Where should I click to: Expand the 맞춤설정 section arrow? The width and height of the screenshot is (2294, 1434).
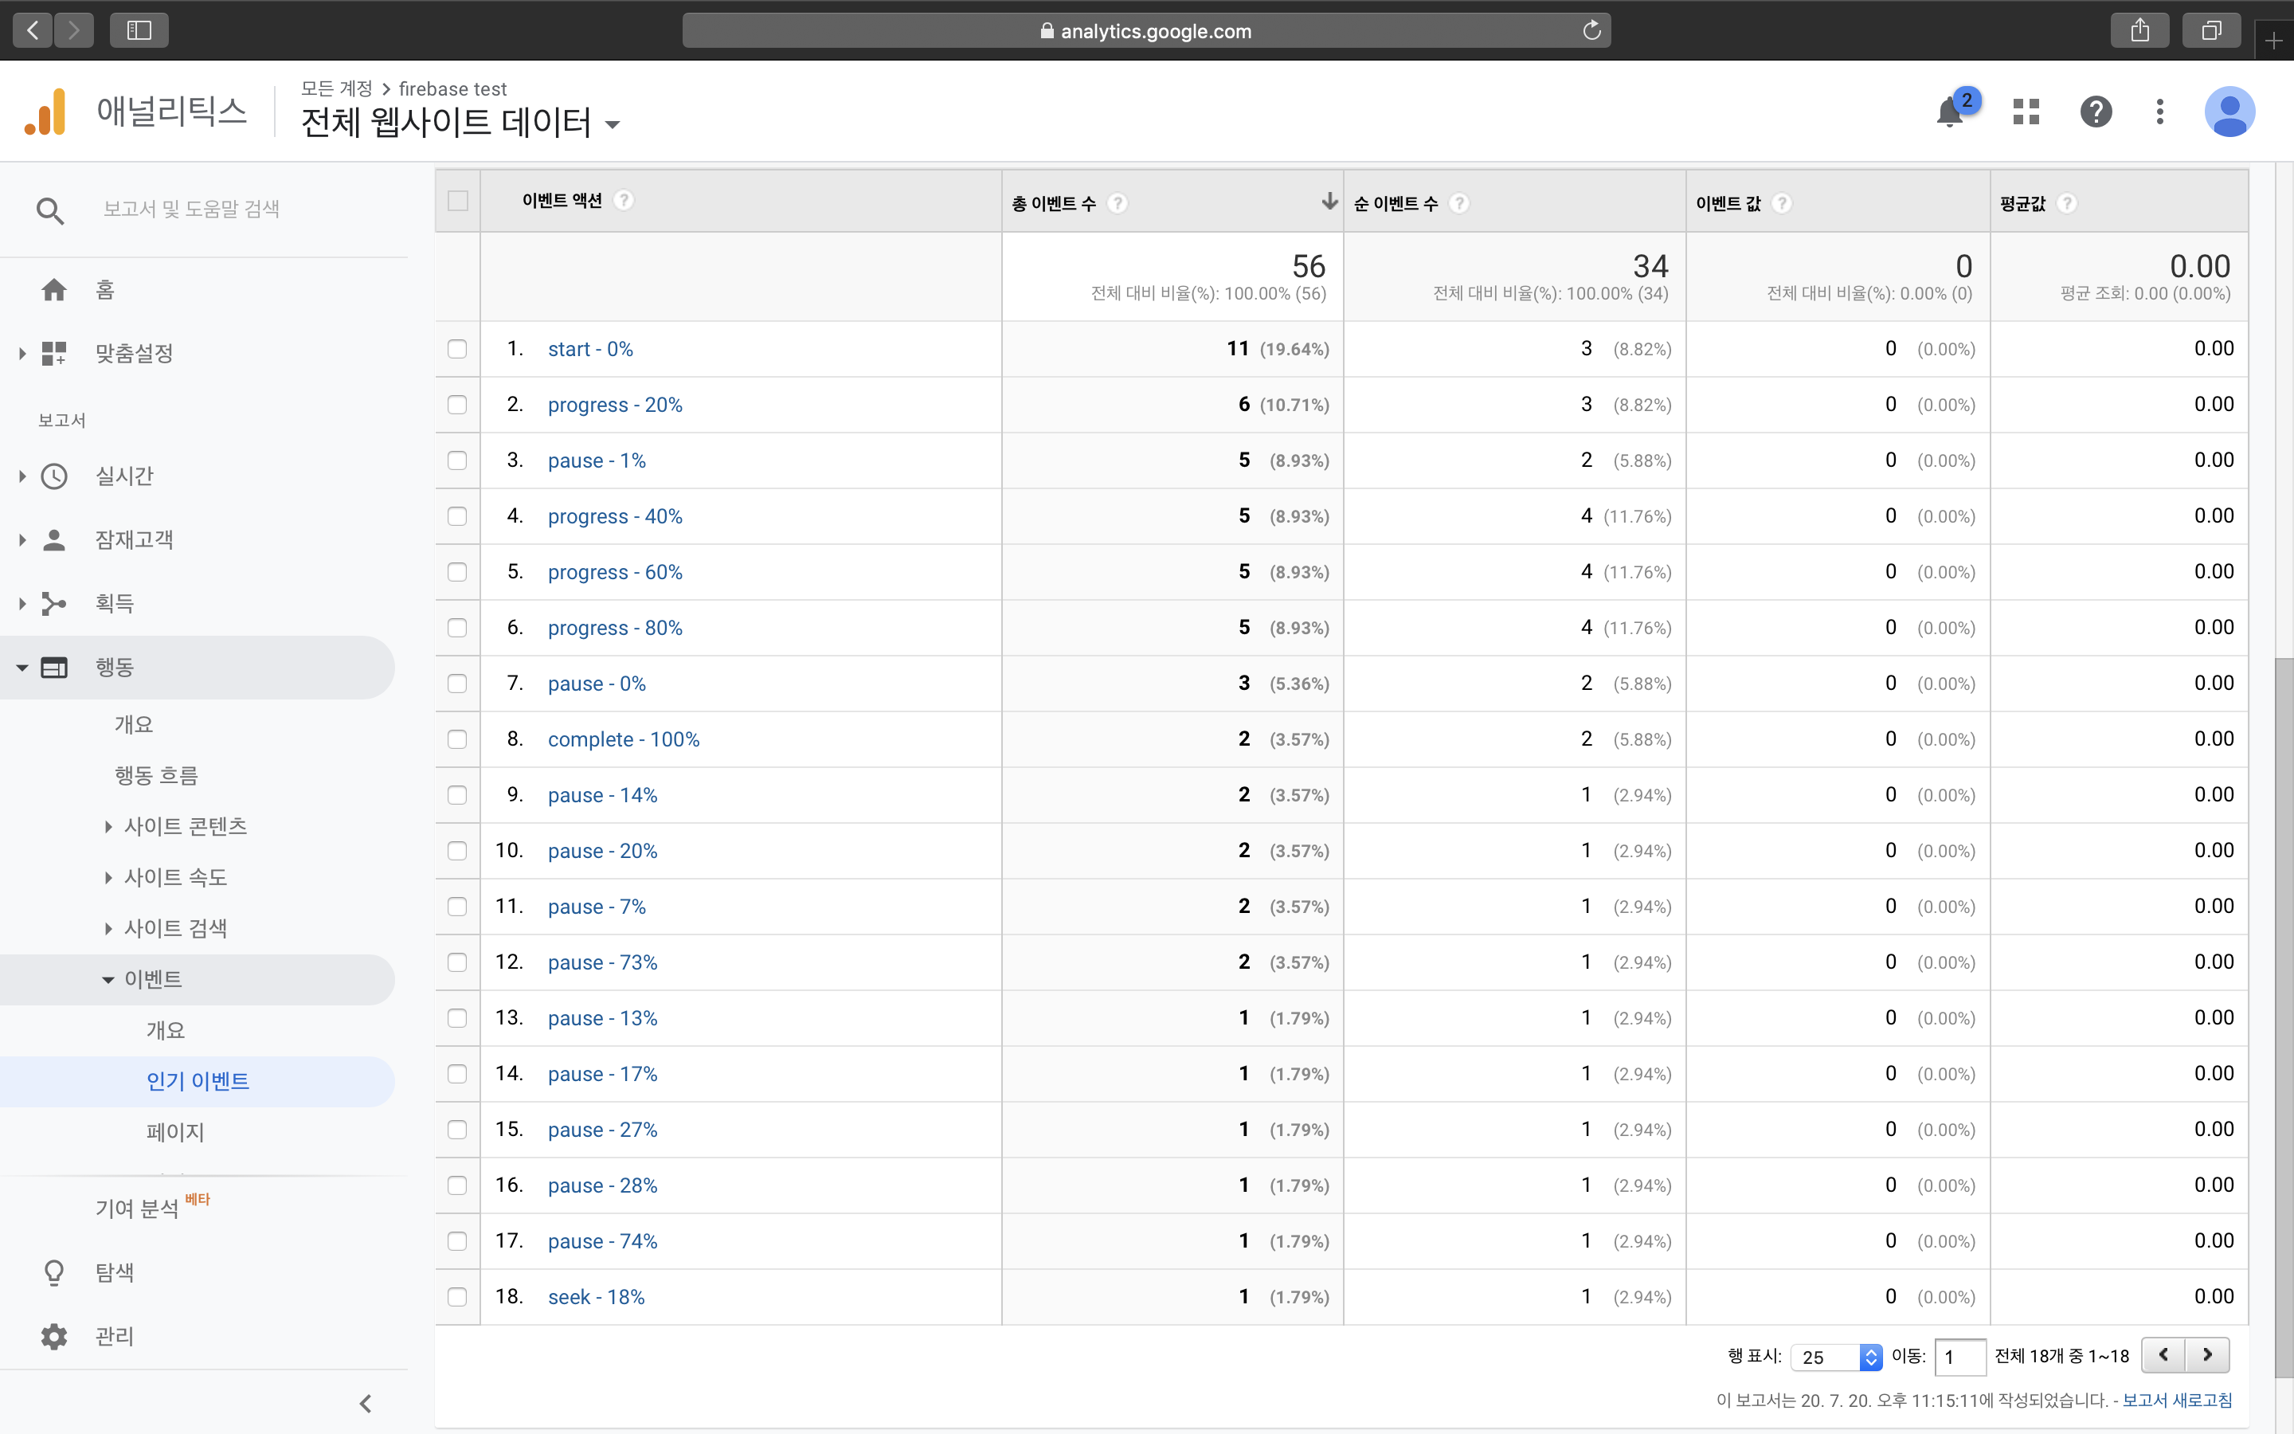pyautogui.click(x=22, y=354)
